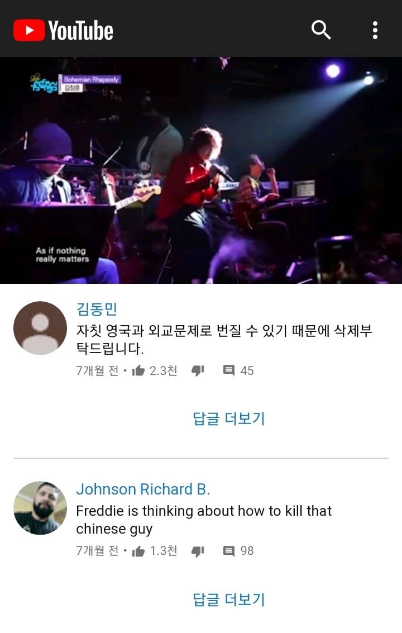Select the Bohemian Rhapsody title overlay
Image resolution: width=402 pixels, height=633 pixels.
click(91, 79)
